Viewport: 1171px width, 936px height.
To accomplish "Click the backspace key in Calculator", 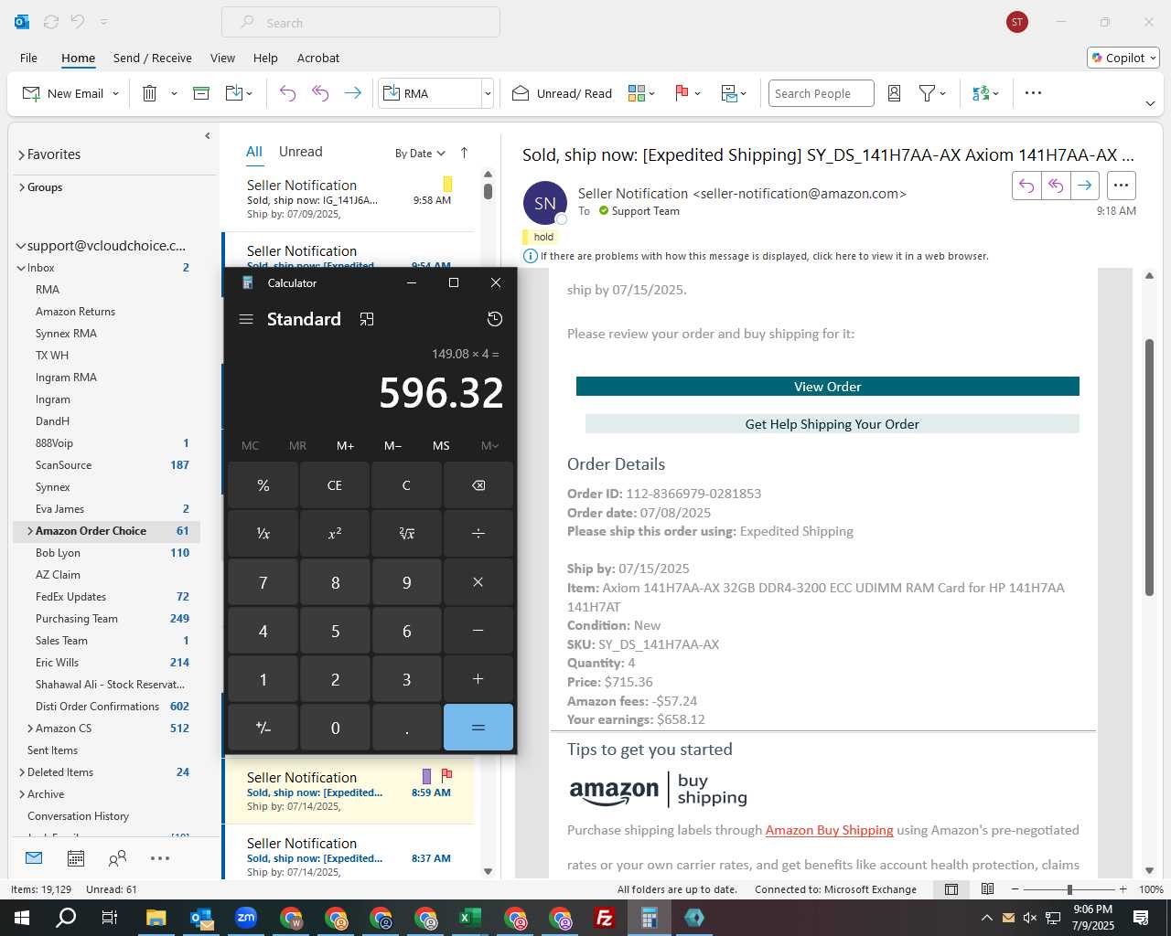I will [478, 485].
